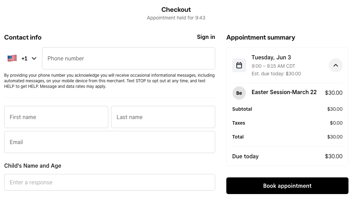Collapse the appointment summary chevron
Viewport: 353px width, 201px height.
click(x=336, y=65)
